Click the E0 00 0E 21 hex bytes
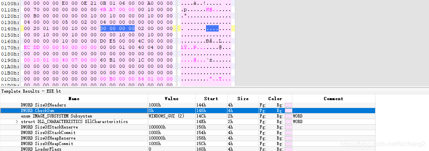Viewport: 429px width, 151px height. pyautogui.click(x=79, y=3)
